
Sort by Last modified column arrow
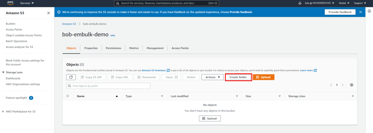(x=237, y=96)
